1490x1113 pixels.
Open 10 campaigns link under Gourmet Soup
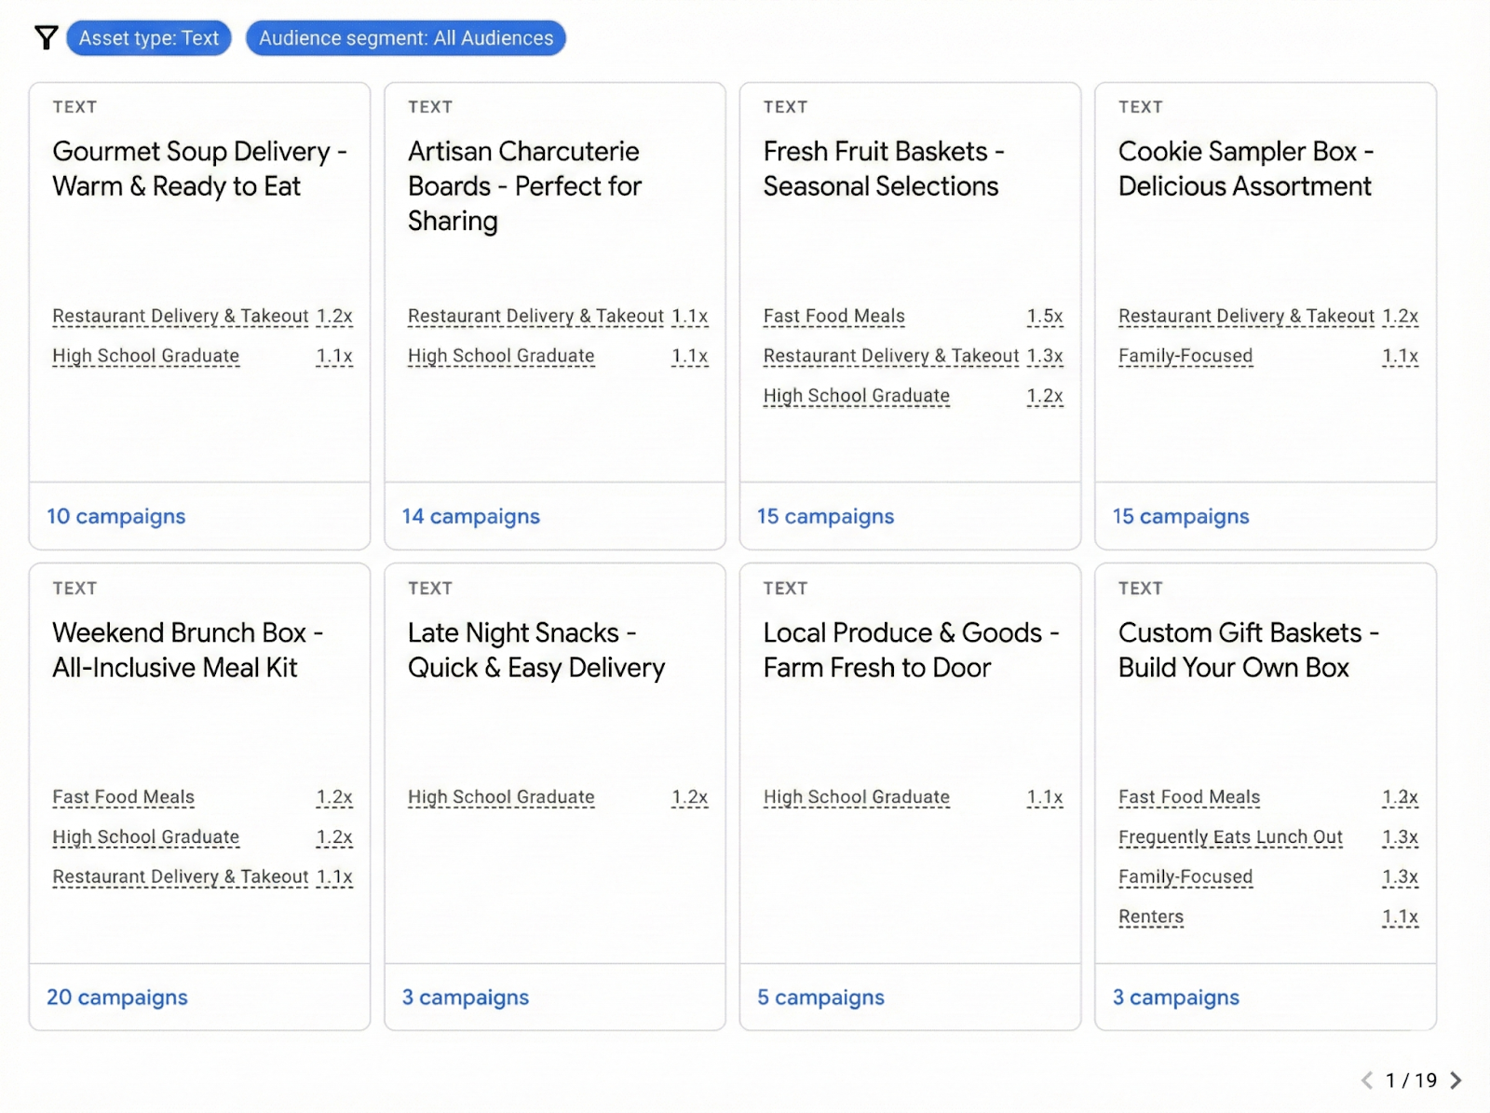tap(116, 516)
